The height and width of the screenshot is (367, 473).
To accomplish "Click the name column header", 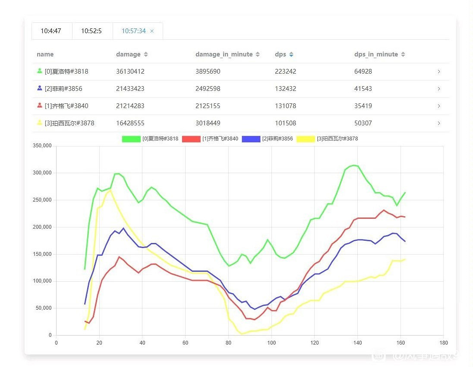I will (x=45, y=54).
